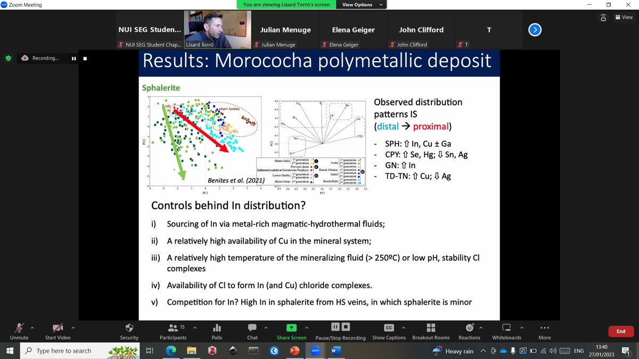Expand the video options chevron beside Start Video

(x=73, y=327)
